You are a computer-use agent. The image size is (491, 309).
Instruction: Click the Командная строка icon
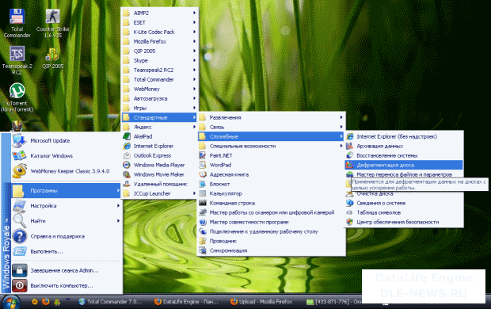(203, 203)
